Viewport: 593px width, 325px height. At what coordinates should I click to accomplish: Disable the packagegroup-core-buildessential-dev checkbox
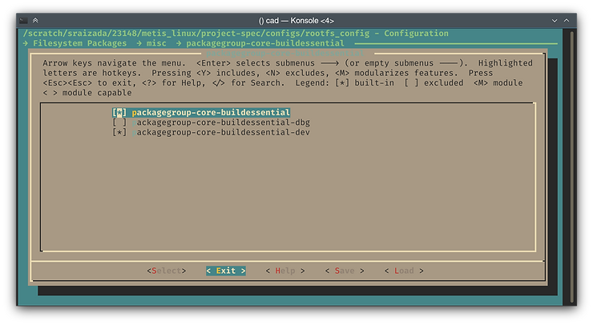click(119, 132)
